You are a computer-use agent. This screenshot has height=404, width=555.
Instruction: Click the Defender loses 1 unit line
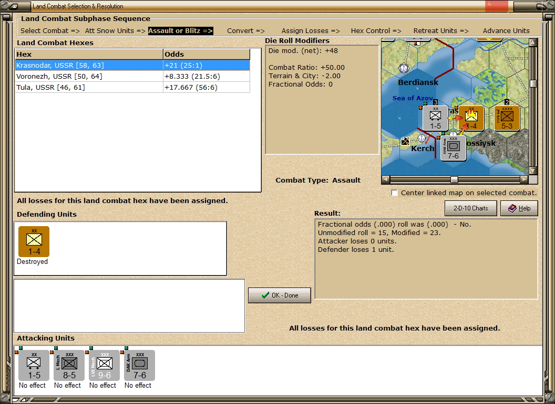point(356,250)
